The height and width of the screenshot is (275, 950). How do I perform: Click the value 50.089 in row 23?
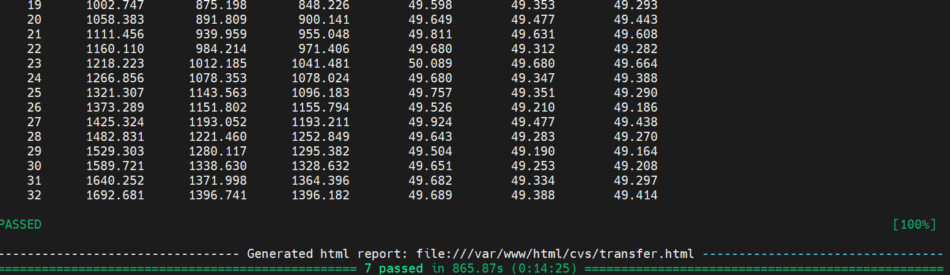[x=430, y=63]
